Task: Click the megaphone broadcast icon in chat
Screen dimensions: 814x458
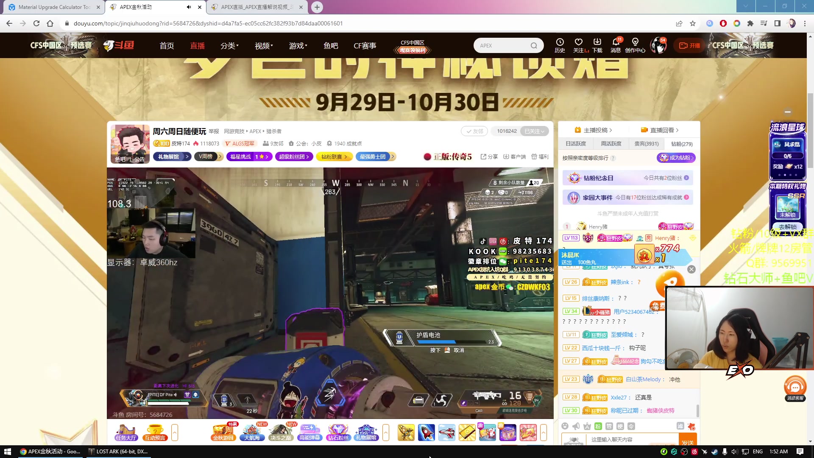Action: [x=576, y=426]
